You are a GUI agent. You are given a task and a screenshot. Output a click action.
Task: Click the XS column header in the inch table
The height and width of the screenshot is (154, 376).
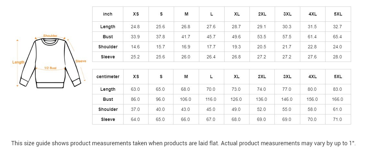(136, 14)
